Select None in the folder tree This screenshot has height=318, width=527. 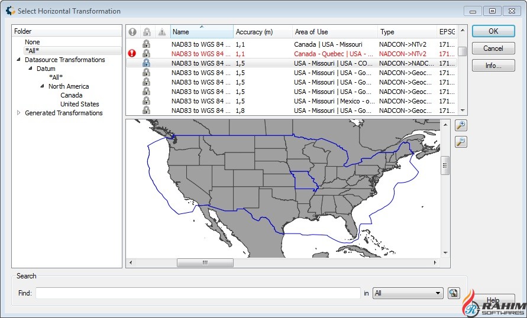[x=33, y=42]
